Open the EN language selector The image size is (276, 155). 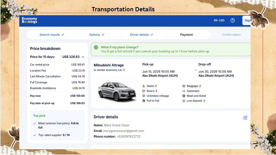(215, 20)
